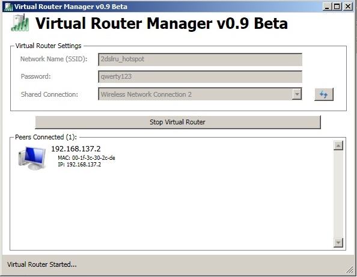
Task: Click the title bar application icon
Action: tap(8, 7)
